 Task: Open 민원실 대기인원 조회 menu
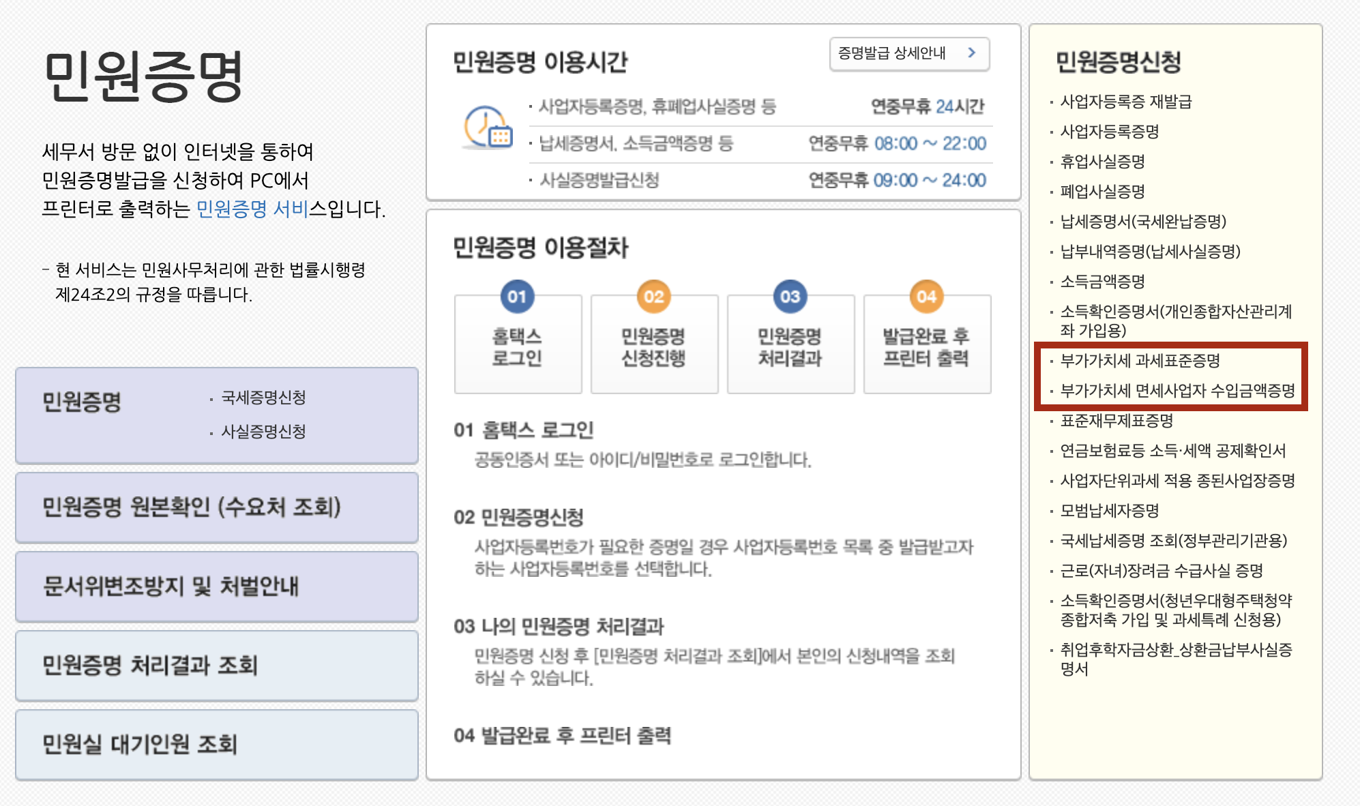pos(216,745)
